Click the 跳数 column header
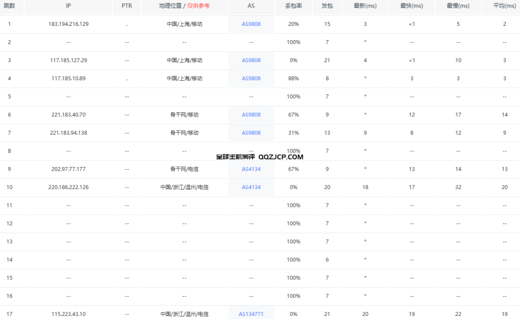520x319 pixels. [10, 7]
